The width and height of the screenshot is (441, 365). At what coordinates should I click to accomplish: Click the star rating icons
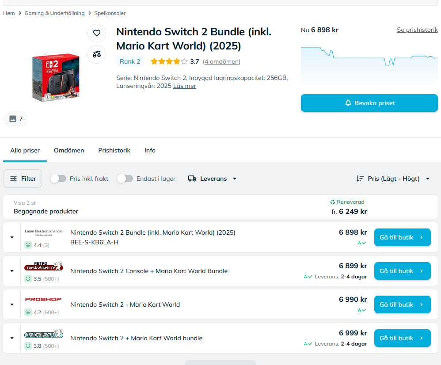169,61
